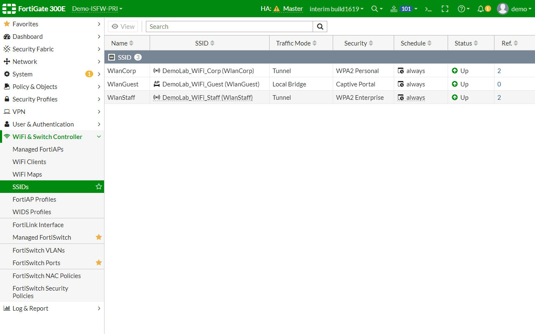This screenshot has width=535, height=334.
Task: Click the schedule icon in WlanCorp row
Action: (401, 71)
